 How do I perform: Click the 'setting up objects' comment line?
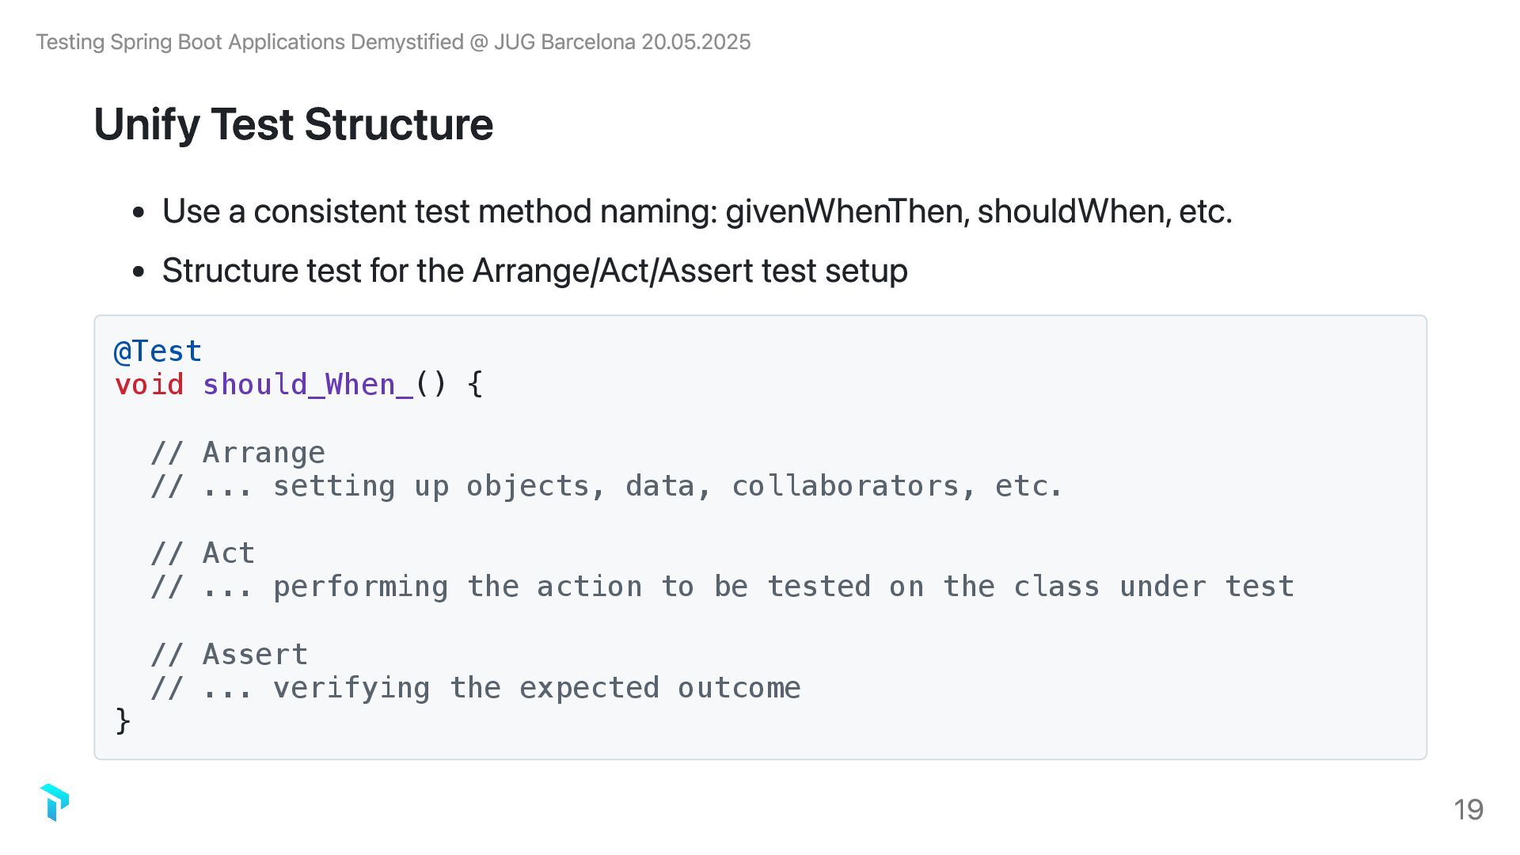pos(606,486)
